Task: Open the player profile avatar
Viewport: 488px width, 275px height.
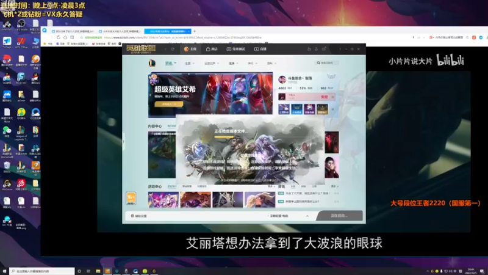Action: tap(282, 79)
